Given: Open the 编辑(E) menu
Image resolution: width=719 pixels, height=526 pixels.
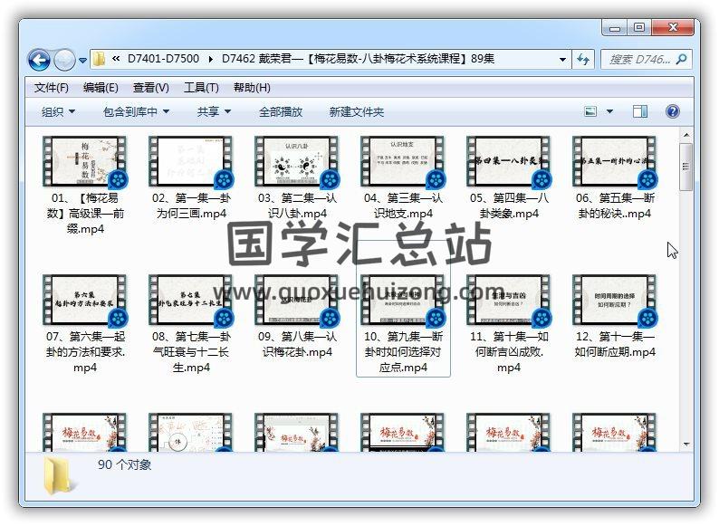Looking at the screenshot, I should tap(101, 88).
